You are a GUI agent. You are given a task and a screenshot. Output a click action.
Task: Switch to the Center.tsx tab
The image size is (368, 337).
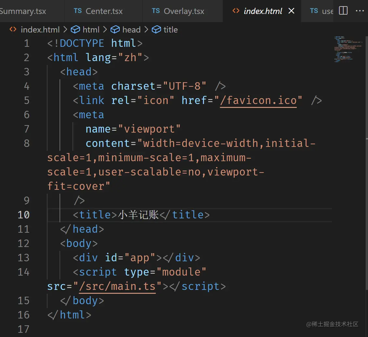point(104,11)
